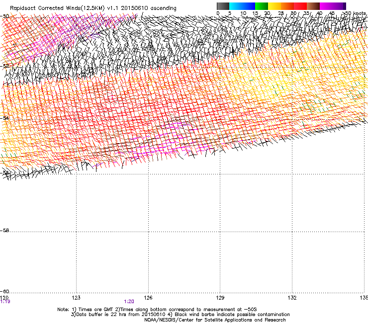Click the magenta 40-45 knots legend swatch
Image resolution: width=368 pixels, height=323 pixels.
pos(326,6)
